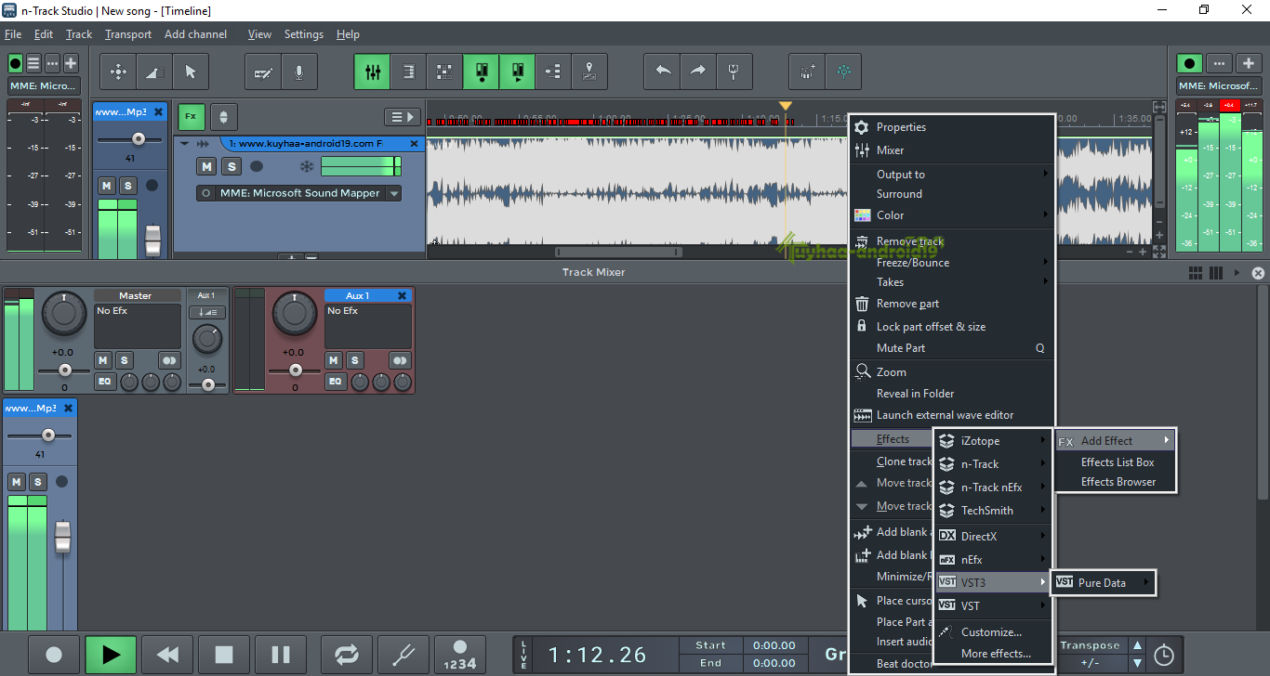Click the freeze snowflake icon on track 1
This screenshot has height=676, width=1270.
click(306, 166)
